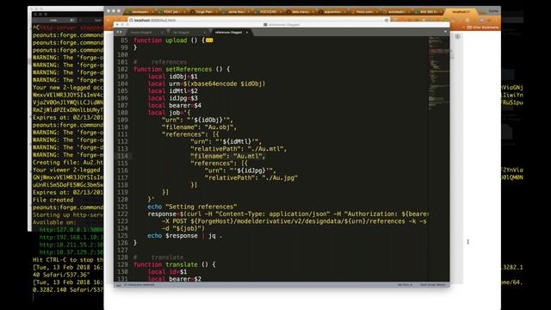Open the Other Bookmarks folder in Chrome
This screenshot has height=310, width=551.
pyautogui.click(x=483, y=27)
